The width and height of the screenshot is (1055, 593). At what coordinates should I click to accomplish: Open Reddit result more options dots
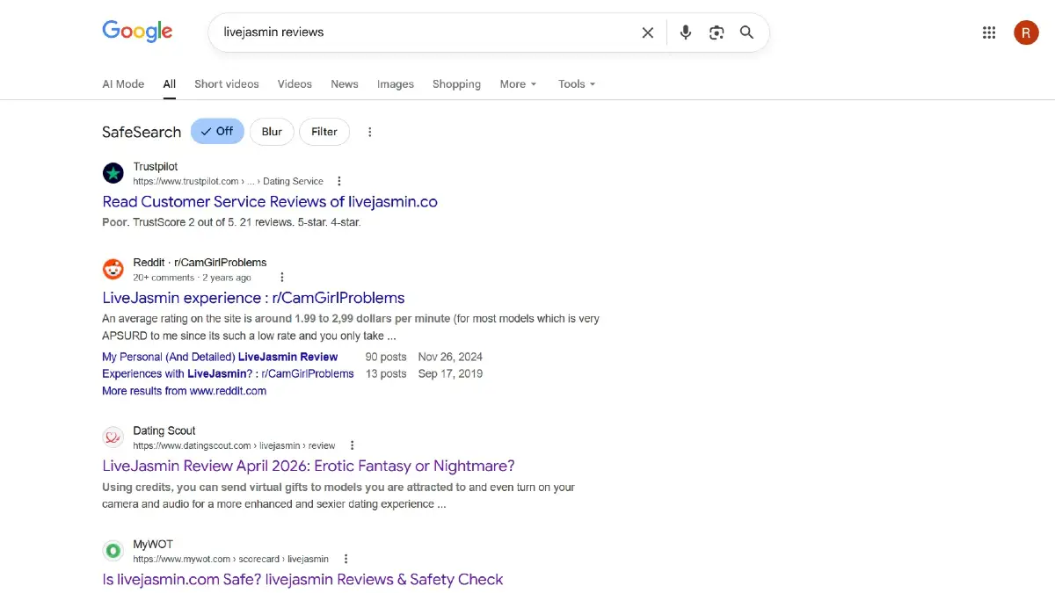click(282, 278)
